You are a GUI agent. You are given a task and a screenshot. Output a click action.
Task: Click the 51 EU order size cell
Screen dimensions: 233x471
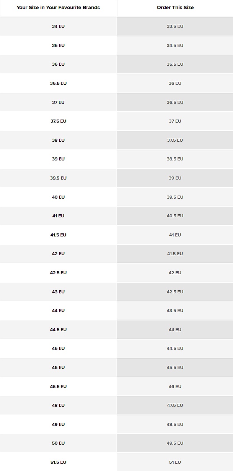click(175, 462)
